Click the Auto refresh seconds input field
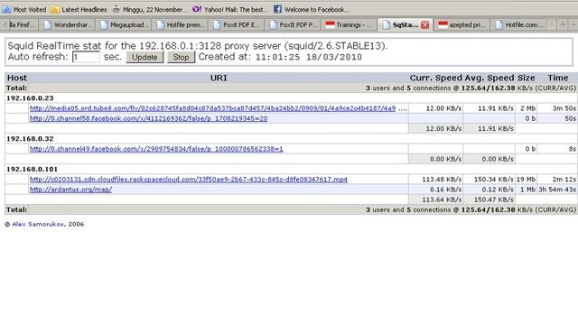 (86, 57)
